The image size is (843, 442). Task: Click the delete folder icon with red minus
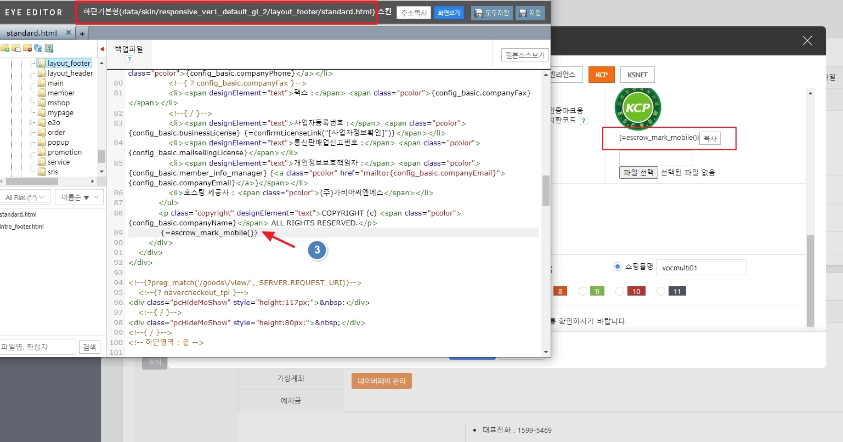click(27, 48)
